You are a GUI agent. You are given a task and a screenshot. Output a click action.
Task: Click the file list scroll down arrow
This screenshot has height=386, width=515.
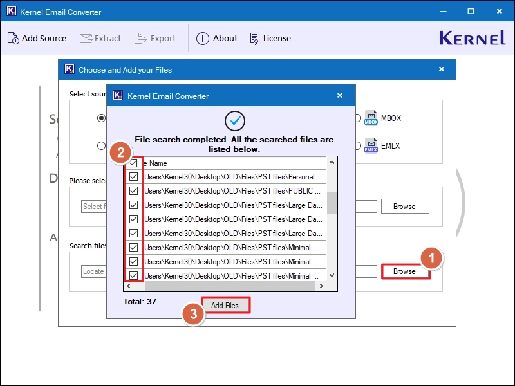tap(332, 275)
